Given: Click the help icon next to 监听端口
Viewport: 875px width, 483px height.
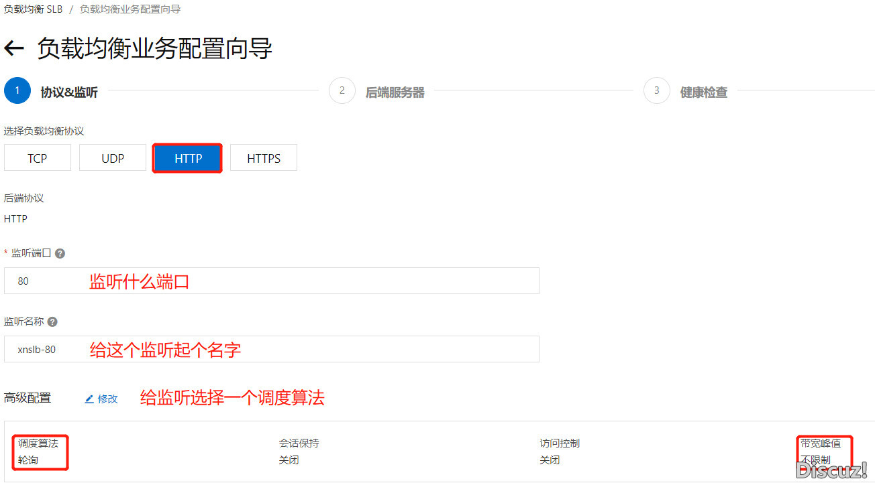Looking at the screenshot, I should point(60,254).
